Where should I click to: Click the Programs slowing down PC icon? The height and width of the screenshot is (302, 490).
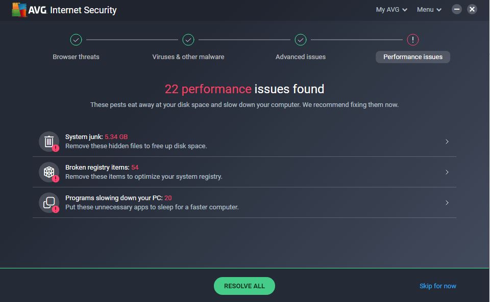(49, 203)
